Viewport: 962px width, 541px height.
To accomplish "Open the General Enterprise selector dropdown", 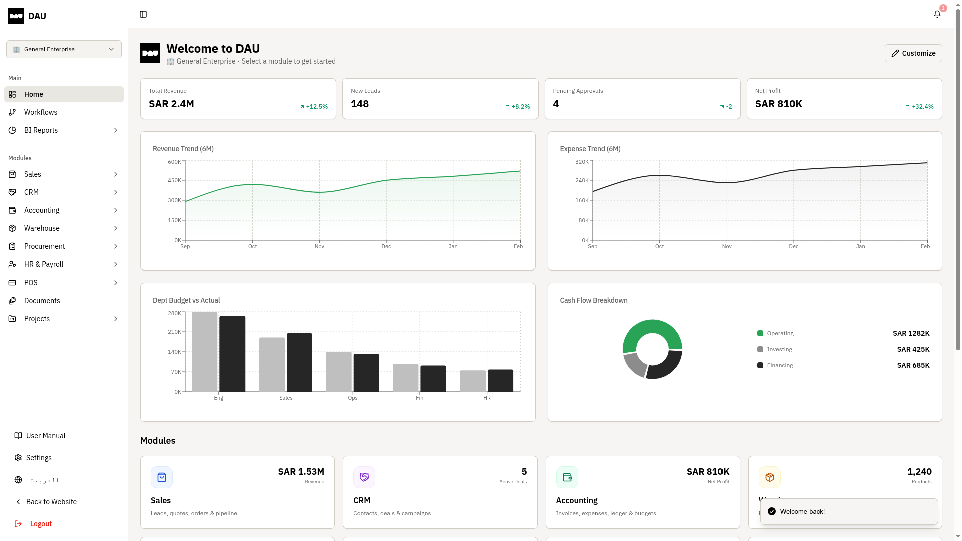I will [64, 49].
